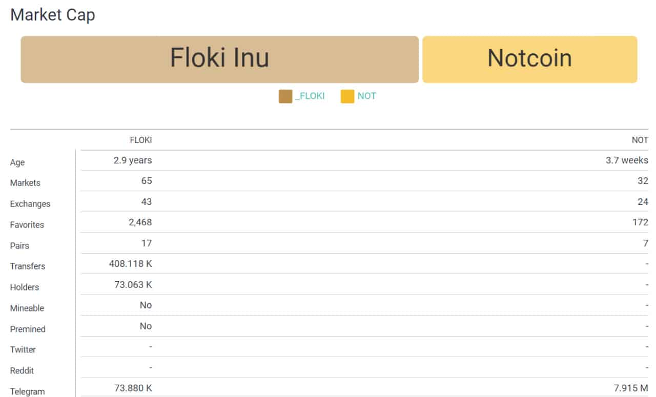Toggle the _FLOKI legend label
Viewport: 656px width, 397px height.
[310, 96]
